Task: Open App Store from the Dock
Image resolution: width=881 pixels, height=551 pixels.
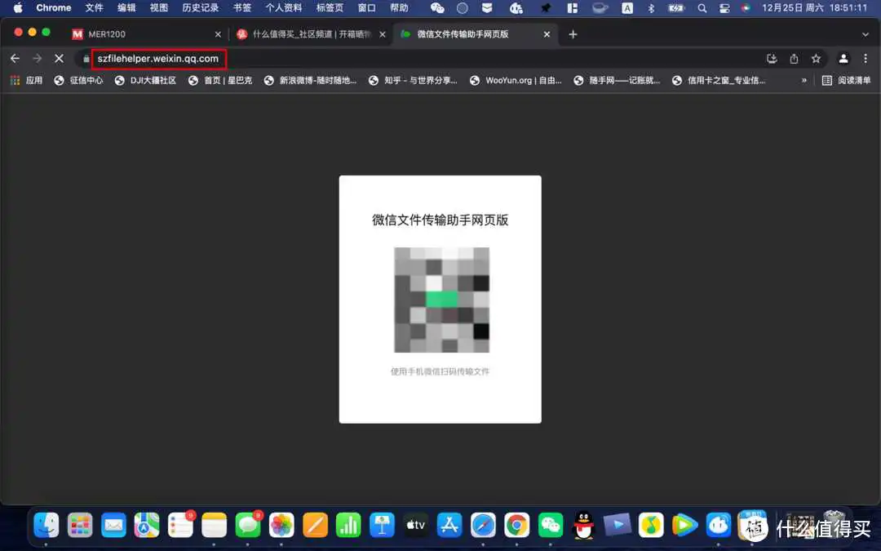Action: [x=449, y=526]
